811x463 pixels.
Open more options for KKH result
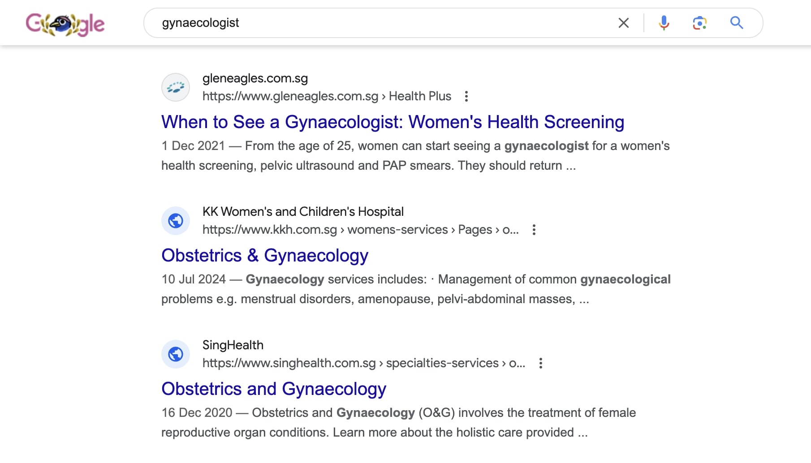[x=534, y=230]
